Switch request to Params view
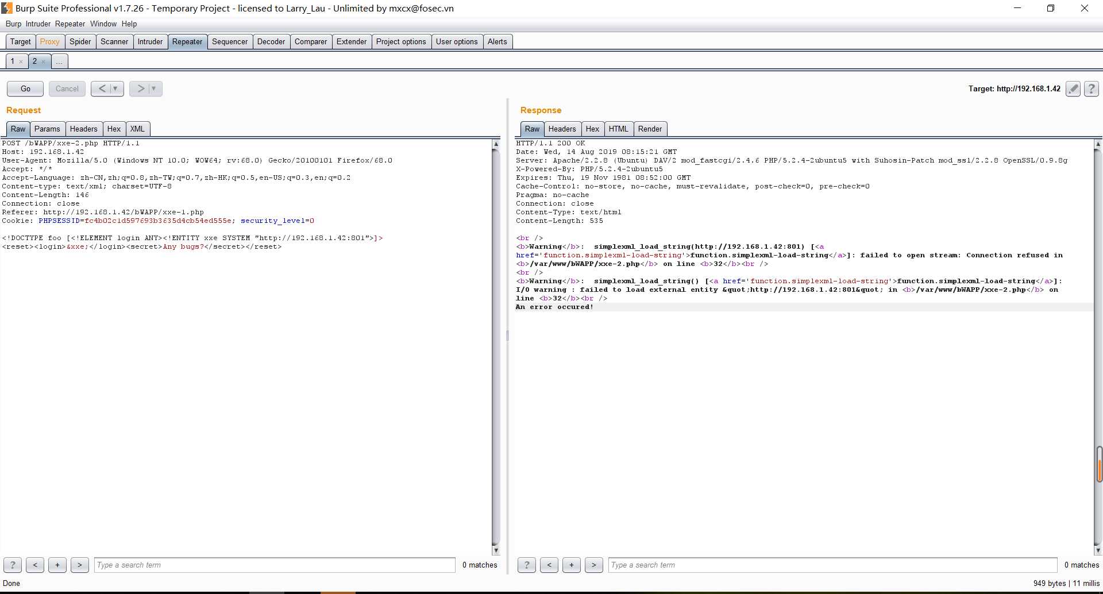The width and height of the screenshot is (1103, 594). coord(47,129)
